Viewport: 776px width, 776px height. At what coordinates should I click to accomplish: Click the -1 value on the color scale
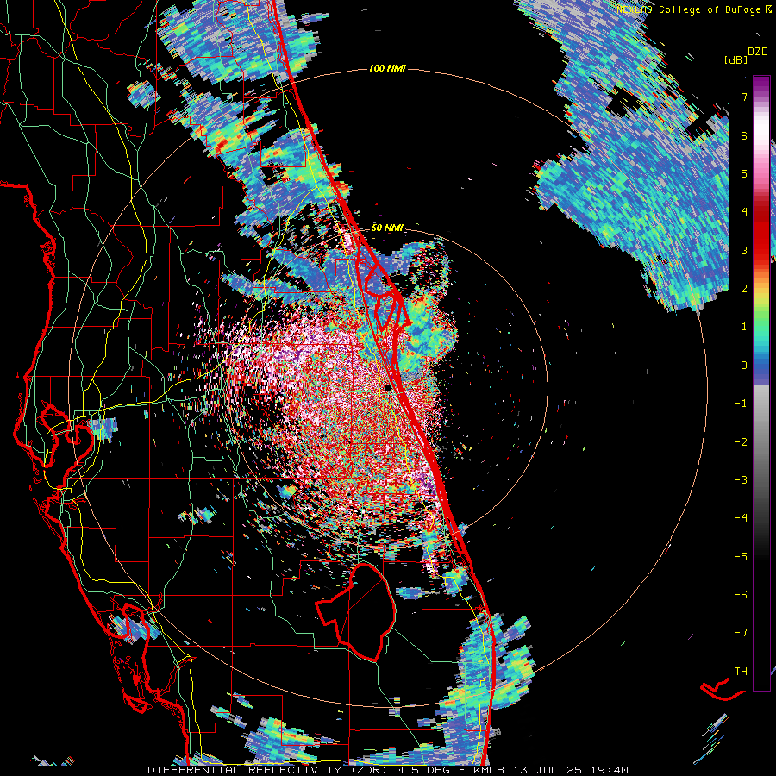point(741,404)
